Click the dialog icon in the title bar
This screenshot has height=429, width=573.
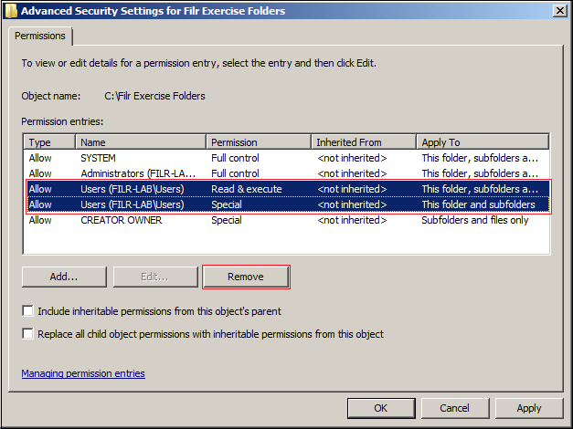coord(10,10)
